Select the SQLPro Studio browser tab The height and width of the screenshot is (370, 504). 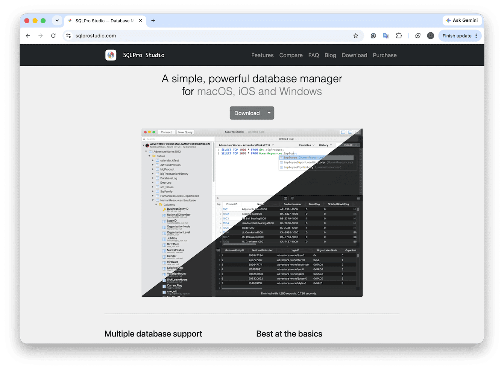coord(105,21)
